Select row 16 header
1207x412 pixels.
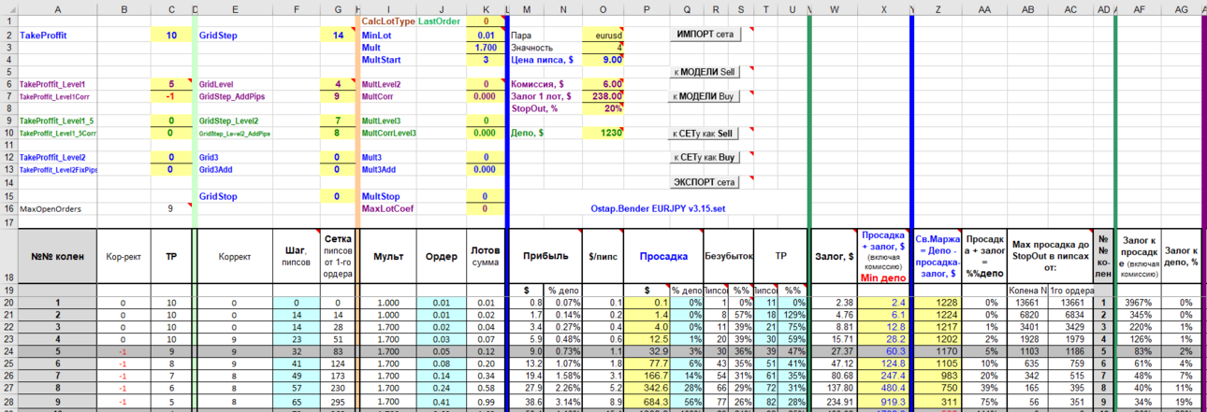coord(8,209)
